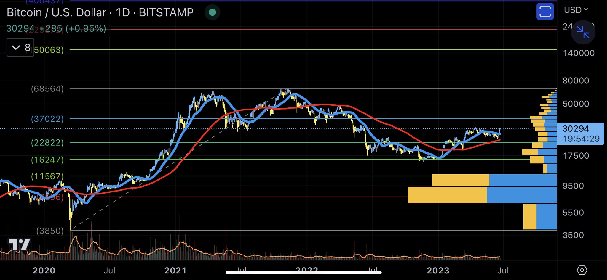Click the price change value +285 (+0.95%)

73,28
